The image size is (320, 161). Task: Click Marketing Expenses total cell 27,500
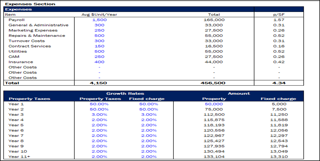coord(214,30)
